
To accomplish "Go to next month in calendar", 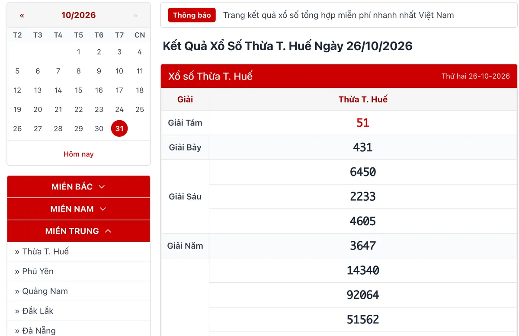I will coord(135,16).
